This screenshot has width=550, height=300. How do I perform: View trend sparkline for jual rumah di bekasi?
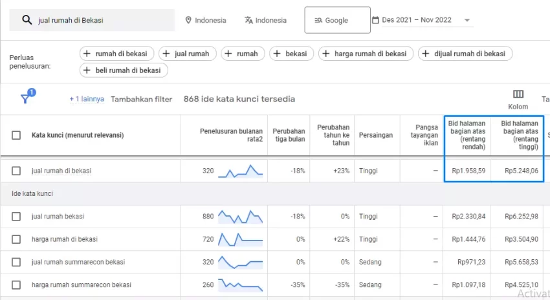click(x=240, y=171)
